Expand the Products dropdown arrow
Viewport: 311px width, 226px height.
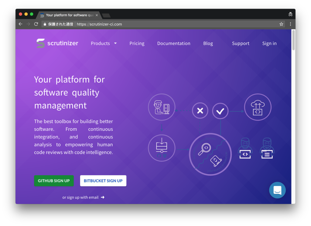[115, 43]
